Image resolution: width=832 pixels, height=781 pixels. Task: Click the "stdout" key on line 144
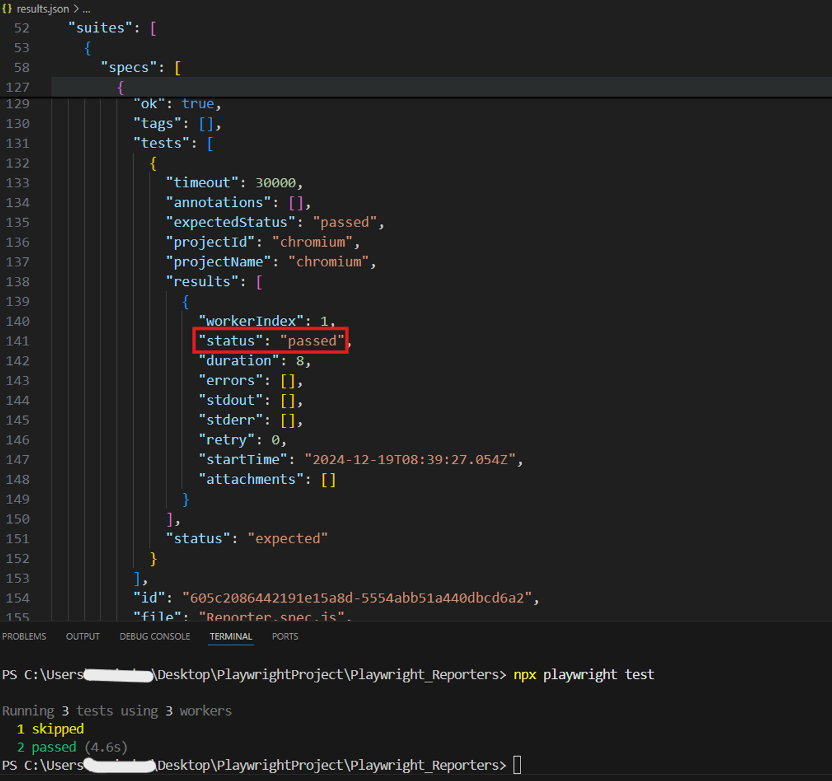pos(231,400)
